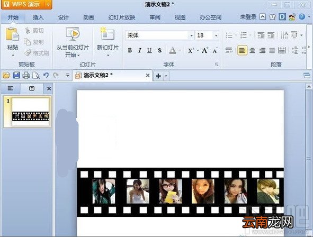313x237 pixels.
Task: Open the 插入 ribbon tab
Action: 38,17
